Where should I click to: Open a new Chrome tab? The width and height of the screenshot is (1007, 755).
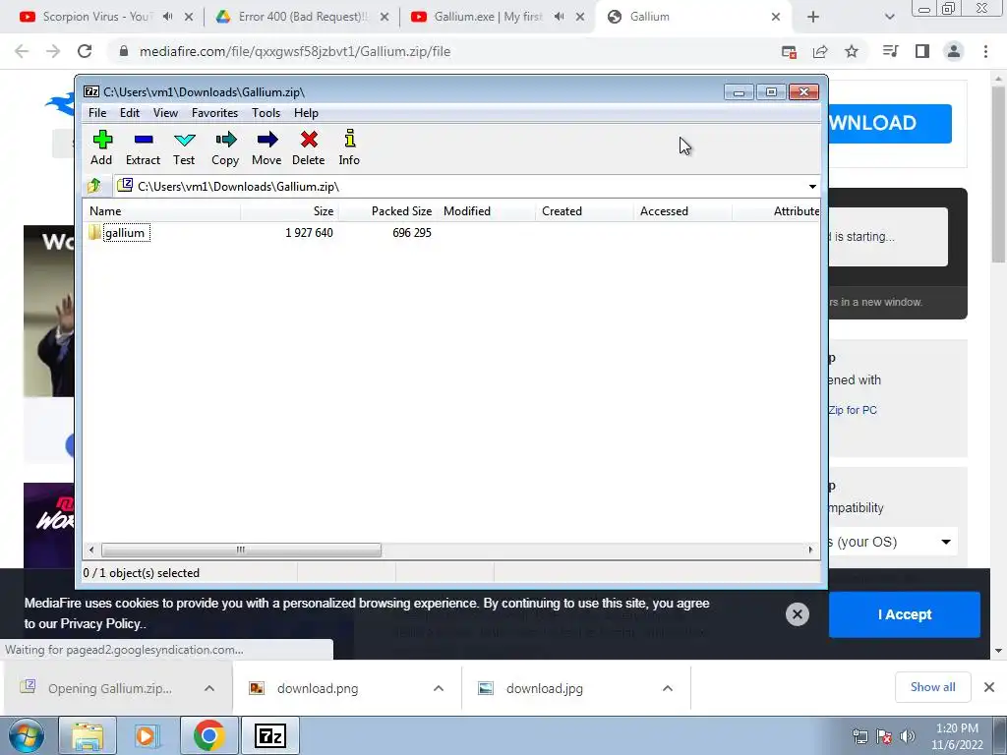point(813,17)
